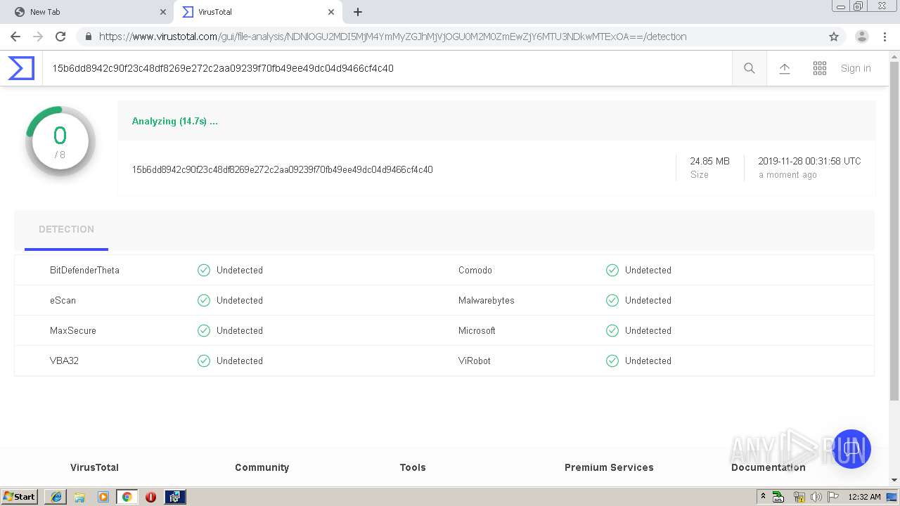900x506 pixels.
Task: Click the 24.85 MB size value
Action: pos(709,161)
